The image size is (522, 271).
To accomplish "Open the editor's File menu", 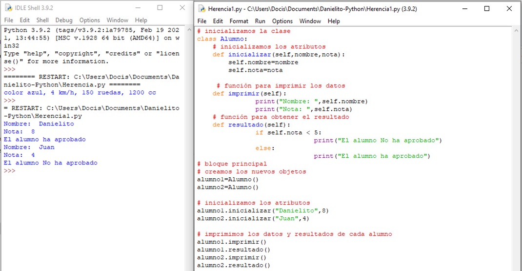I will click(202, 21).
